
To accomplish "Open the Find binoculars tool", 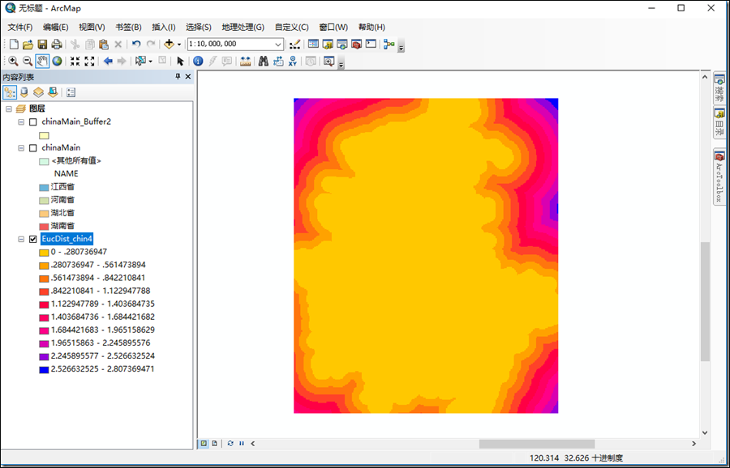I will click(x=263, y=61).
